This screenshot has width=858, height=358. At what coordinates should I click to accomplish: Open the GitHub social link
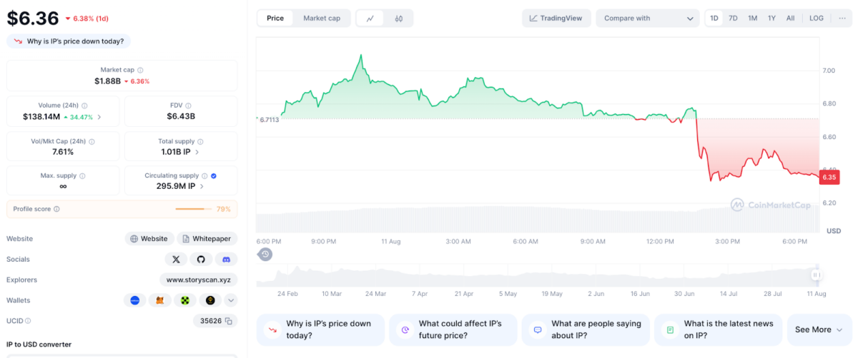coord(201,260)
